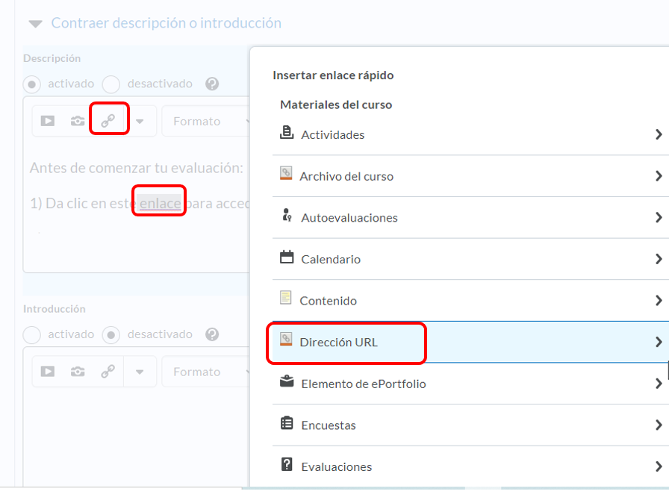Click the insert media icon in Descripción toolbar

48,121
